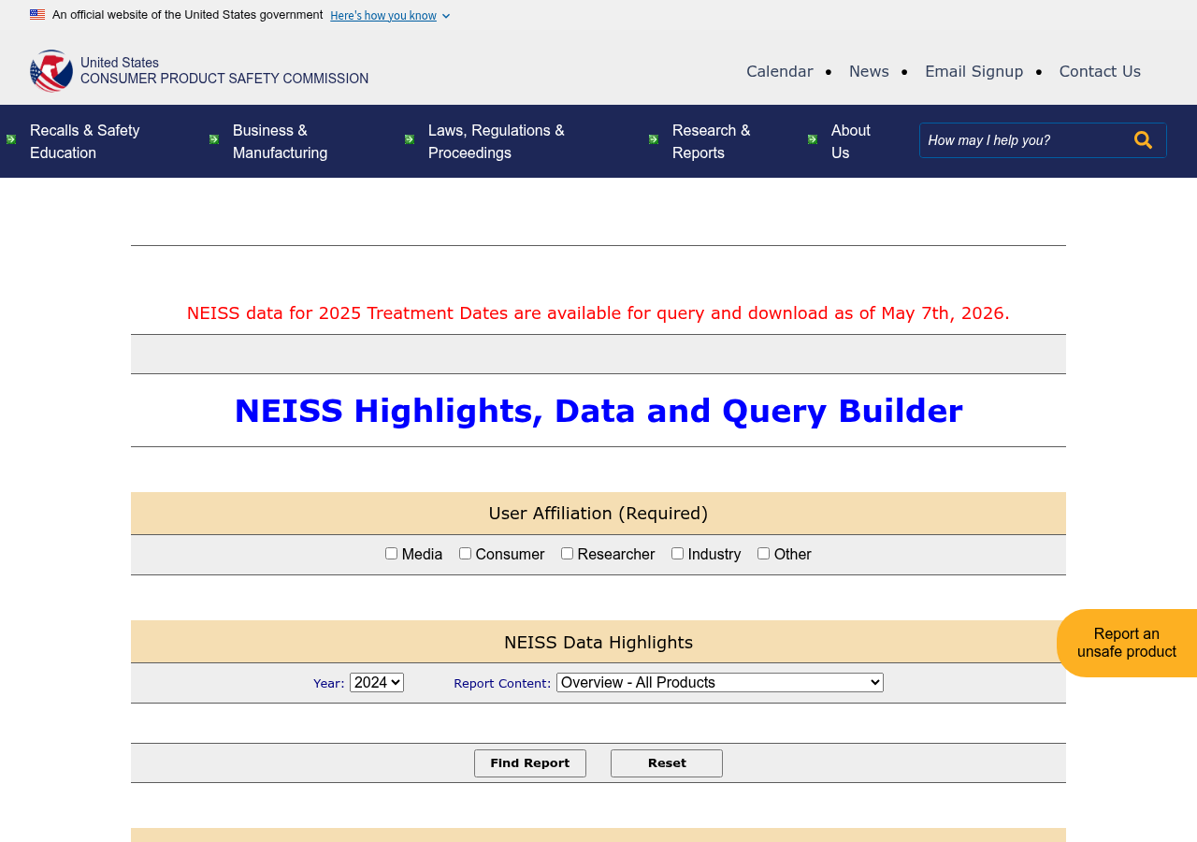Image resolution: width=1197 pixels, height=842 pixels.
Task: Click the 'NEISS Data Highlights' header
Action: [x=598, y=642]
